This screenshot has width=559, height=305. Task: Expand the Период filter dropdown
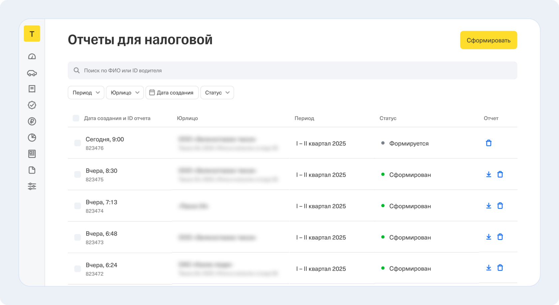[x=86, y=93]
